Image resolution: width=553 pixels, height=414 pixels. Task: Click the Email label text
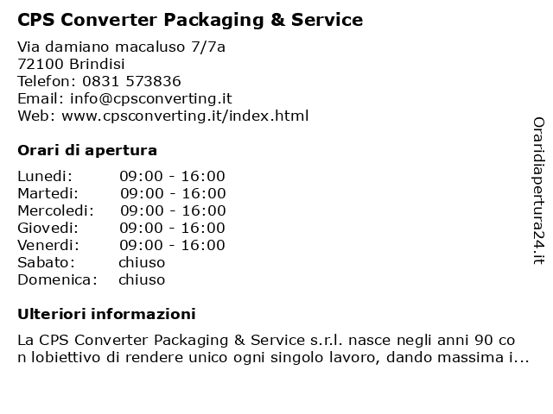41,98
